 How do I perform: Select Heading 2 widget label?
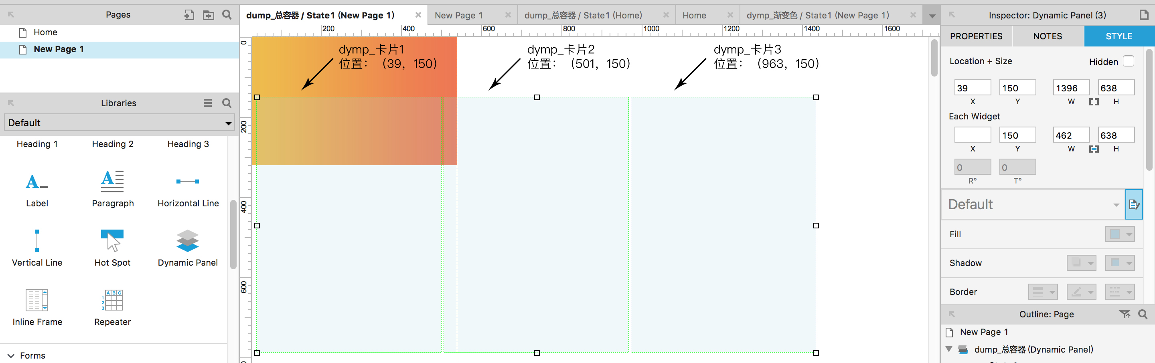(x=113, y=144)
